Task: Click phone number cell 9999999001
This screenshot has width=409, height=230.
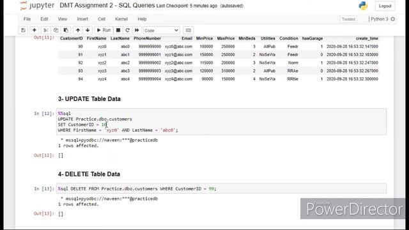Action: pyautogui.click(x=150, y=54)
